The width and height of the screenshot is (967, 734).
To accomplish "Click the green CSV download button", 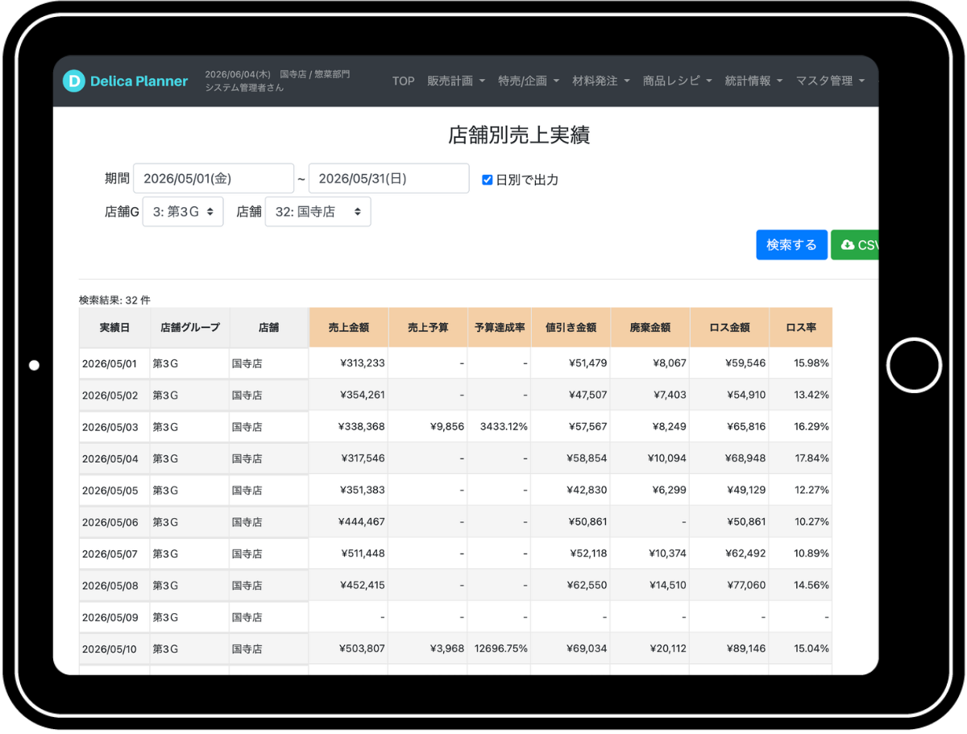I will point(855,245).
